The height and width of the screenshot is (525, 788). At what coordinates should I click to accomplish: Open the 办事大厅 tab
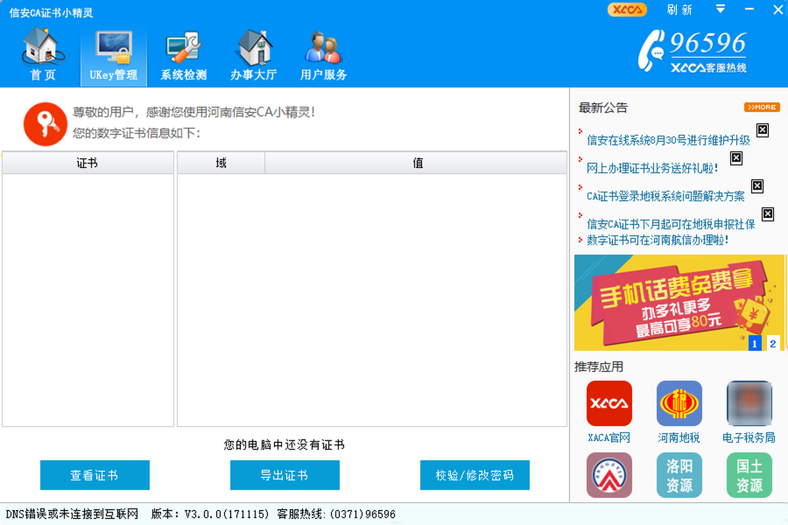(253, 55)
